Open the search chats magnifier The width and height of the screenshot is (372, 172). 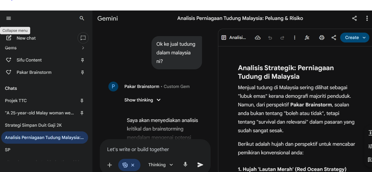(82, 18)
